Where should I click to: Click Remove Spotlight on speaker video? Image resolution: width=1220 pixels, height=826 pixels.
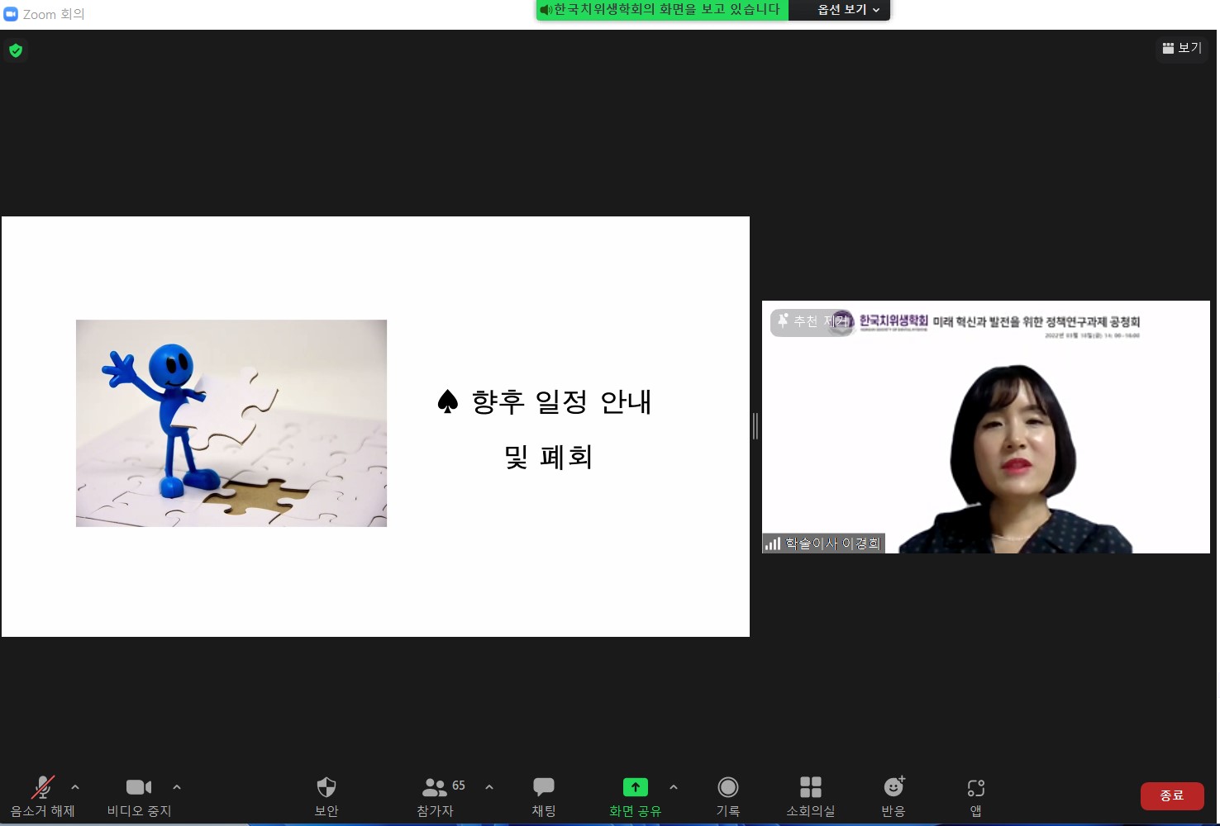812,321
